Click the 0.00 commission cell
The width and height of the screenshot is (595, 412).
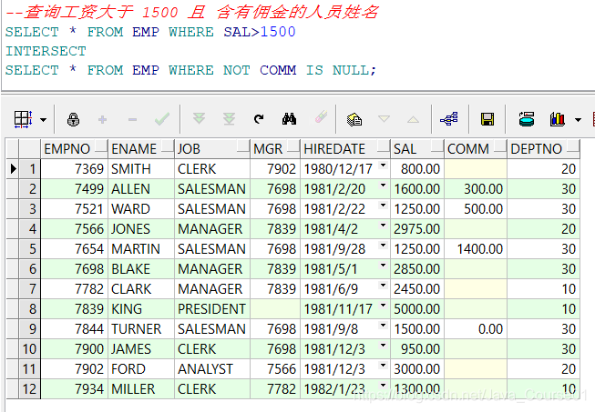coord(476,329)
